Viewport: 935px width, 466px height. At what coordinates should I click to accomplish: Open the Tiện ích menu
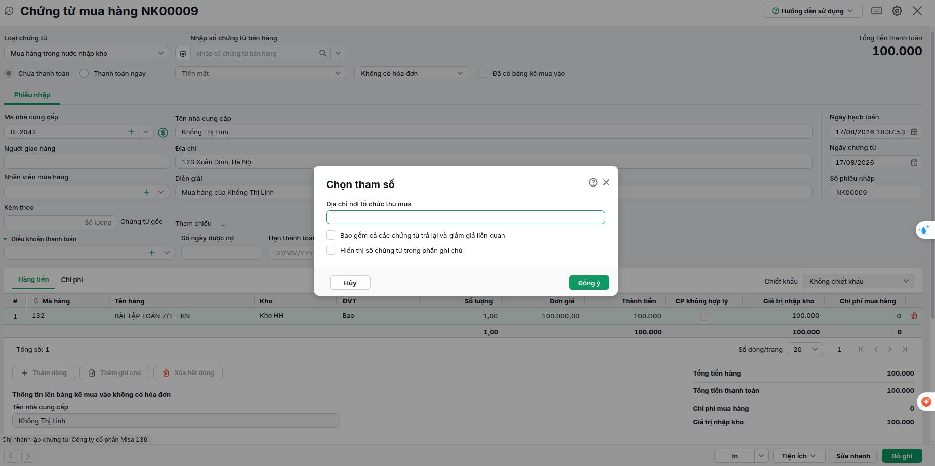[799, 456]
